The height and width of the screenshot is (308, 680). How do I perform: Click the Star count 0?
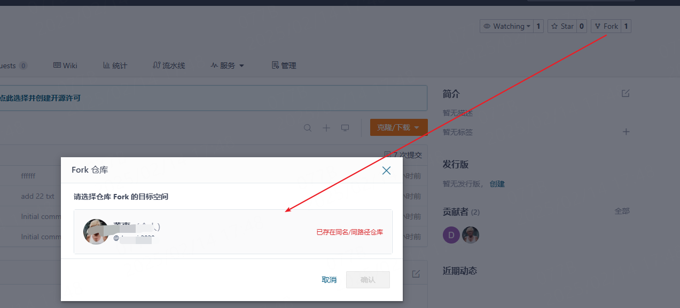click(x=582, y=26)
